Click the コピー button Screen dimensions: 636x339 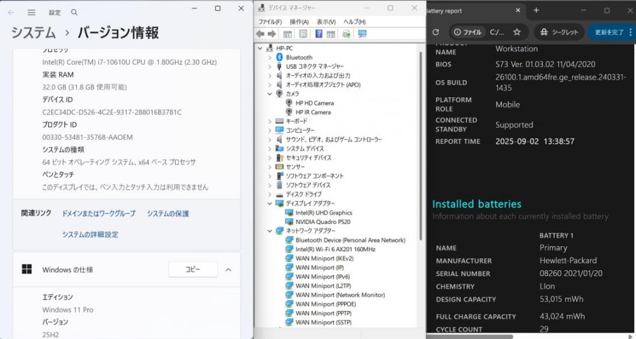[193, 269]
